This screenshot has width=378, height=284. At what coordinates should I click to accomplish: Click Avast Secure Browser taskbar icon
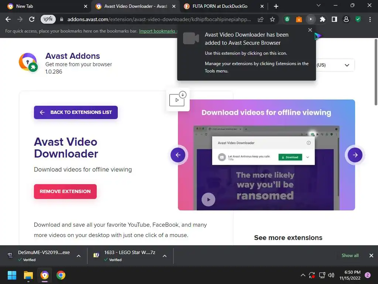[45, 275]
